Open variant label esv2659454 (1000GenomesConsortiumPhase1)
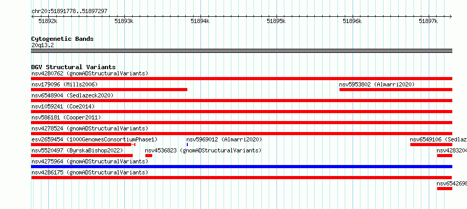The height and width of the screenshot is (209, 467). point(94,139)
